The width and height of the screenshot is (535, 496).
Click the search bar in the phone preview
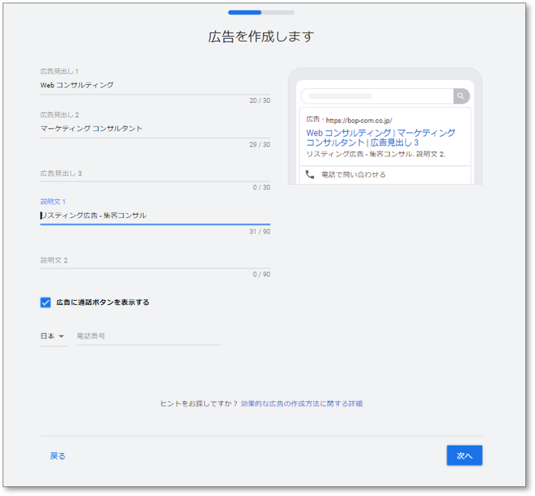[x=377, y=96]
